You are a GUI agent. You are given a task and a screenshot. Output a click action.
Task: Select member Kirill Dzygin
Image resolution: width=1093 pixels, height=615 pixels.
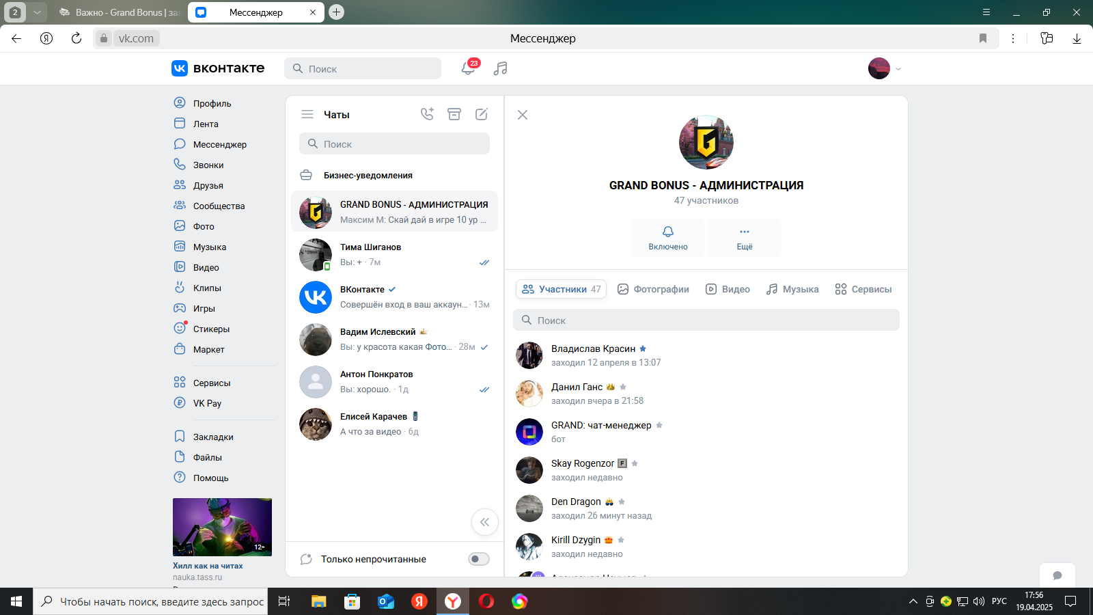coord(706,547)
